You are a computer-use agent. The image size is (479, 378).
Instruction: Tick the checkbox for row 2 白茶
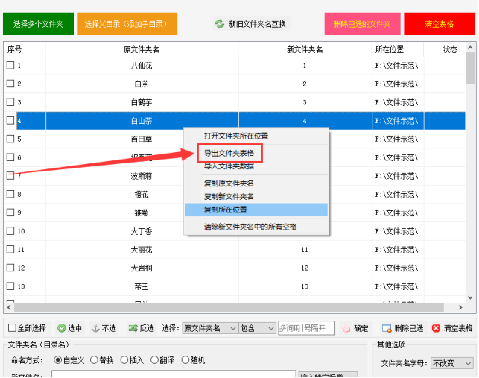pyautogui.click(x=10, y=84)
